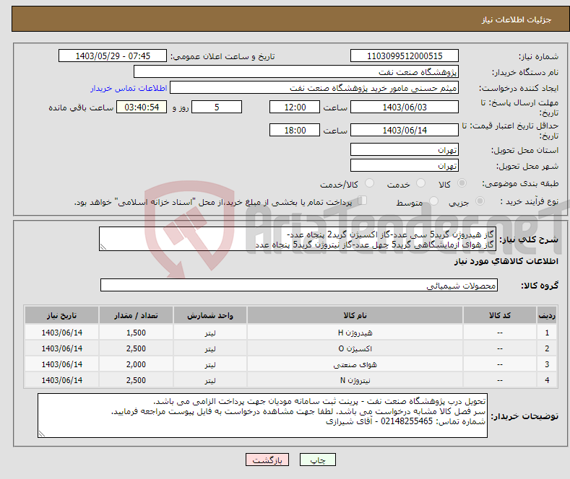Click the اطلاعات کالاهای مورد نیاز section title
The image size is (570, 479).
(x=506, y=261)
